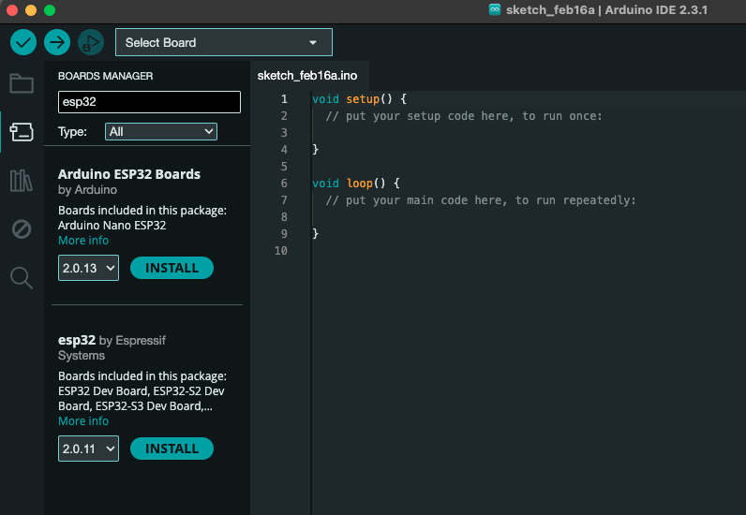
Task: Open the Debug sidebar panel icon
Action: coord(22,229)
